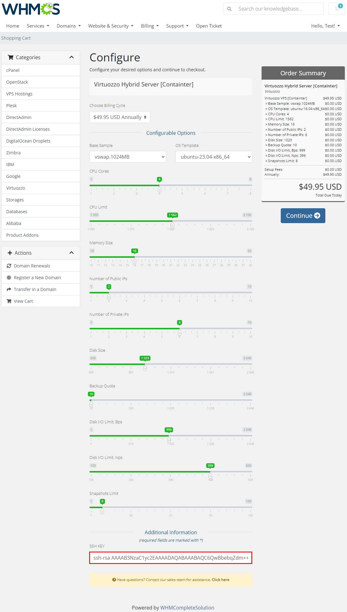Select the Storages category
Screen dimensions: 347x612
41,200
